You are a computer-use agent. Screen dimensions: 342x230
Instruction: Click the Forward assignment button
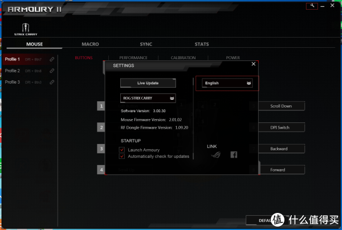click(282, 170)
